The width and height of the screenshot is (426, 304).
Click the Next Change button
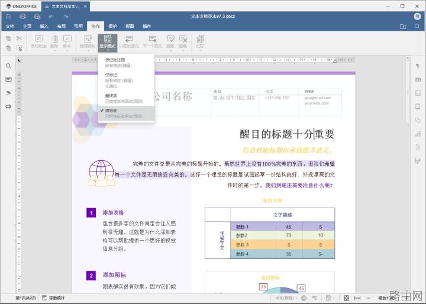(153, 42)
